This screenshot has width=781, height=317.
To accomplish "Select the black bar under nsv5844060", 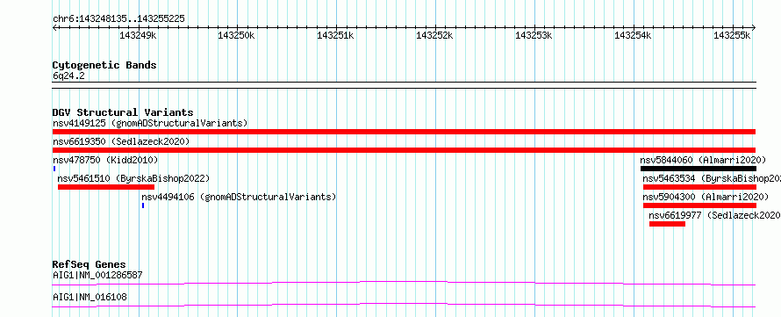I will [699, 169].
